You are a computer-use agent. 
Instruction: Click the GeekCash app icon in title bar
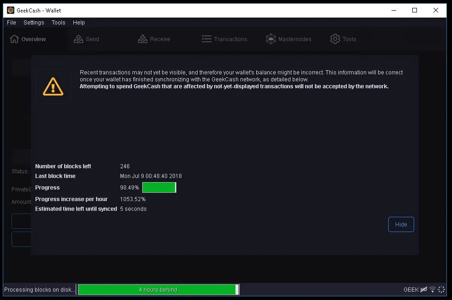coord(11,10)
